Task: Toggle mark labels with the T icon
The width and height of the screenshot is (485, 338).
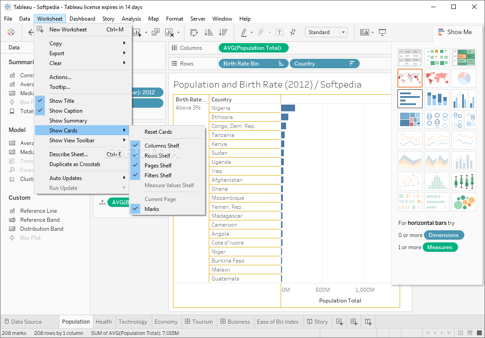Action: [279, 32]
